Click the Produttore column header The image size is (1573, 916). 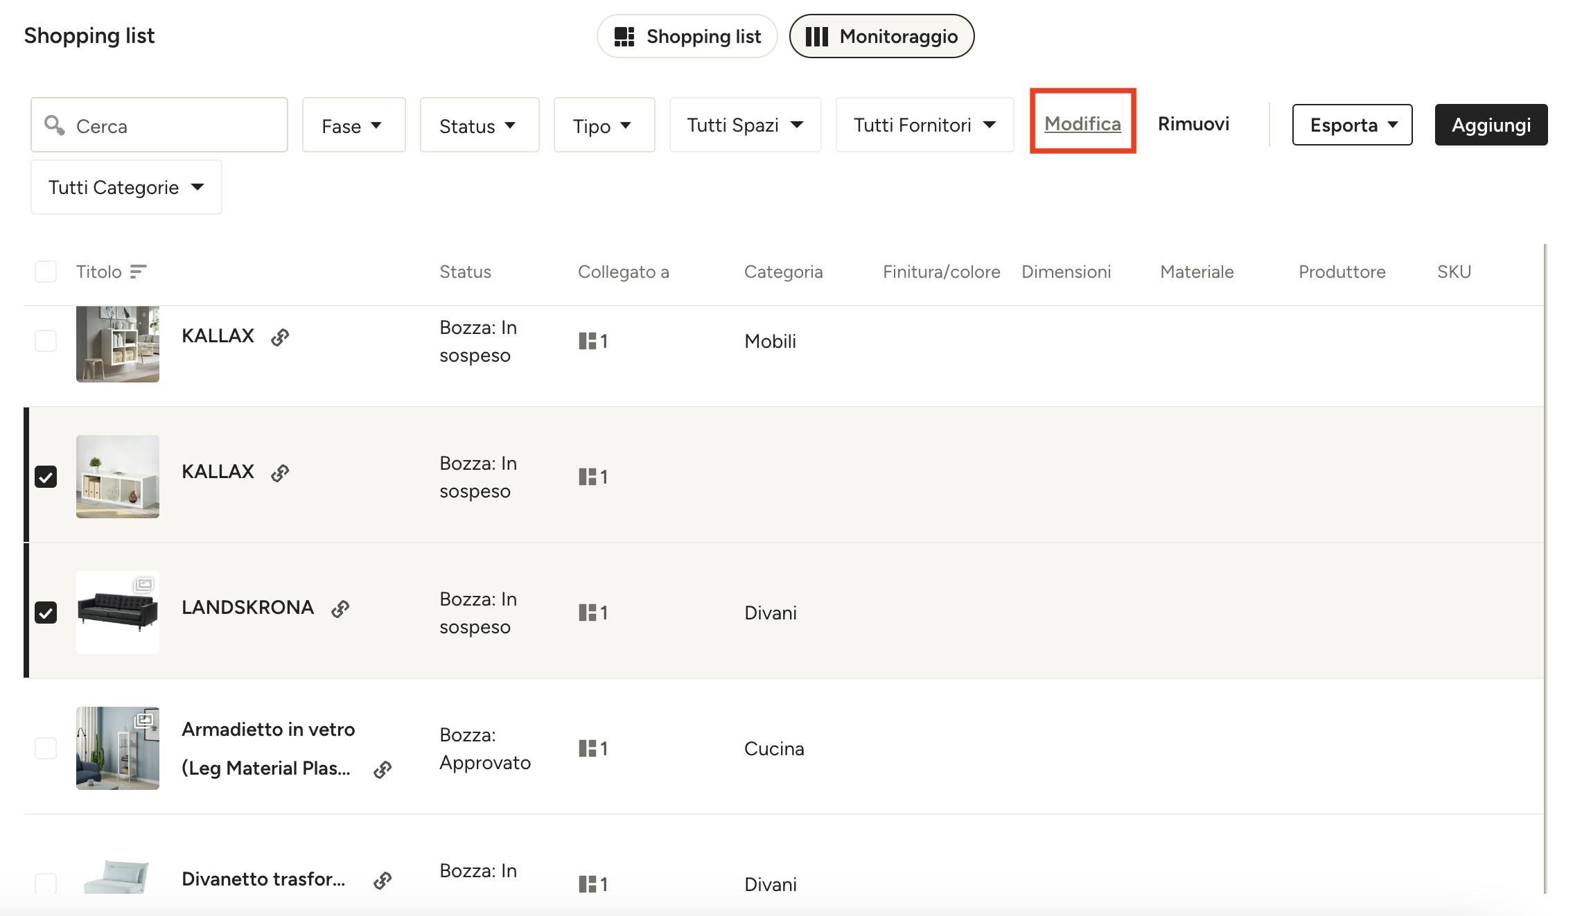tap(1342, 272)
